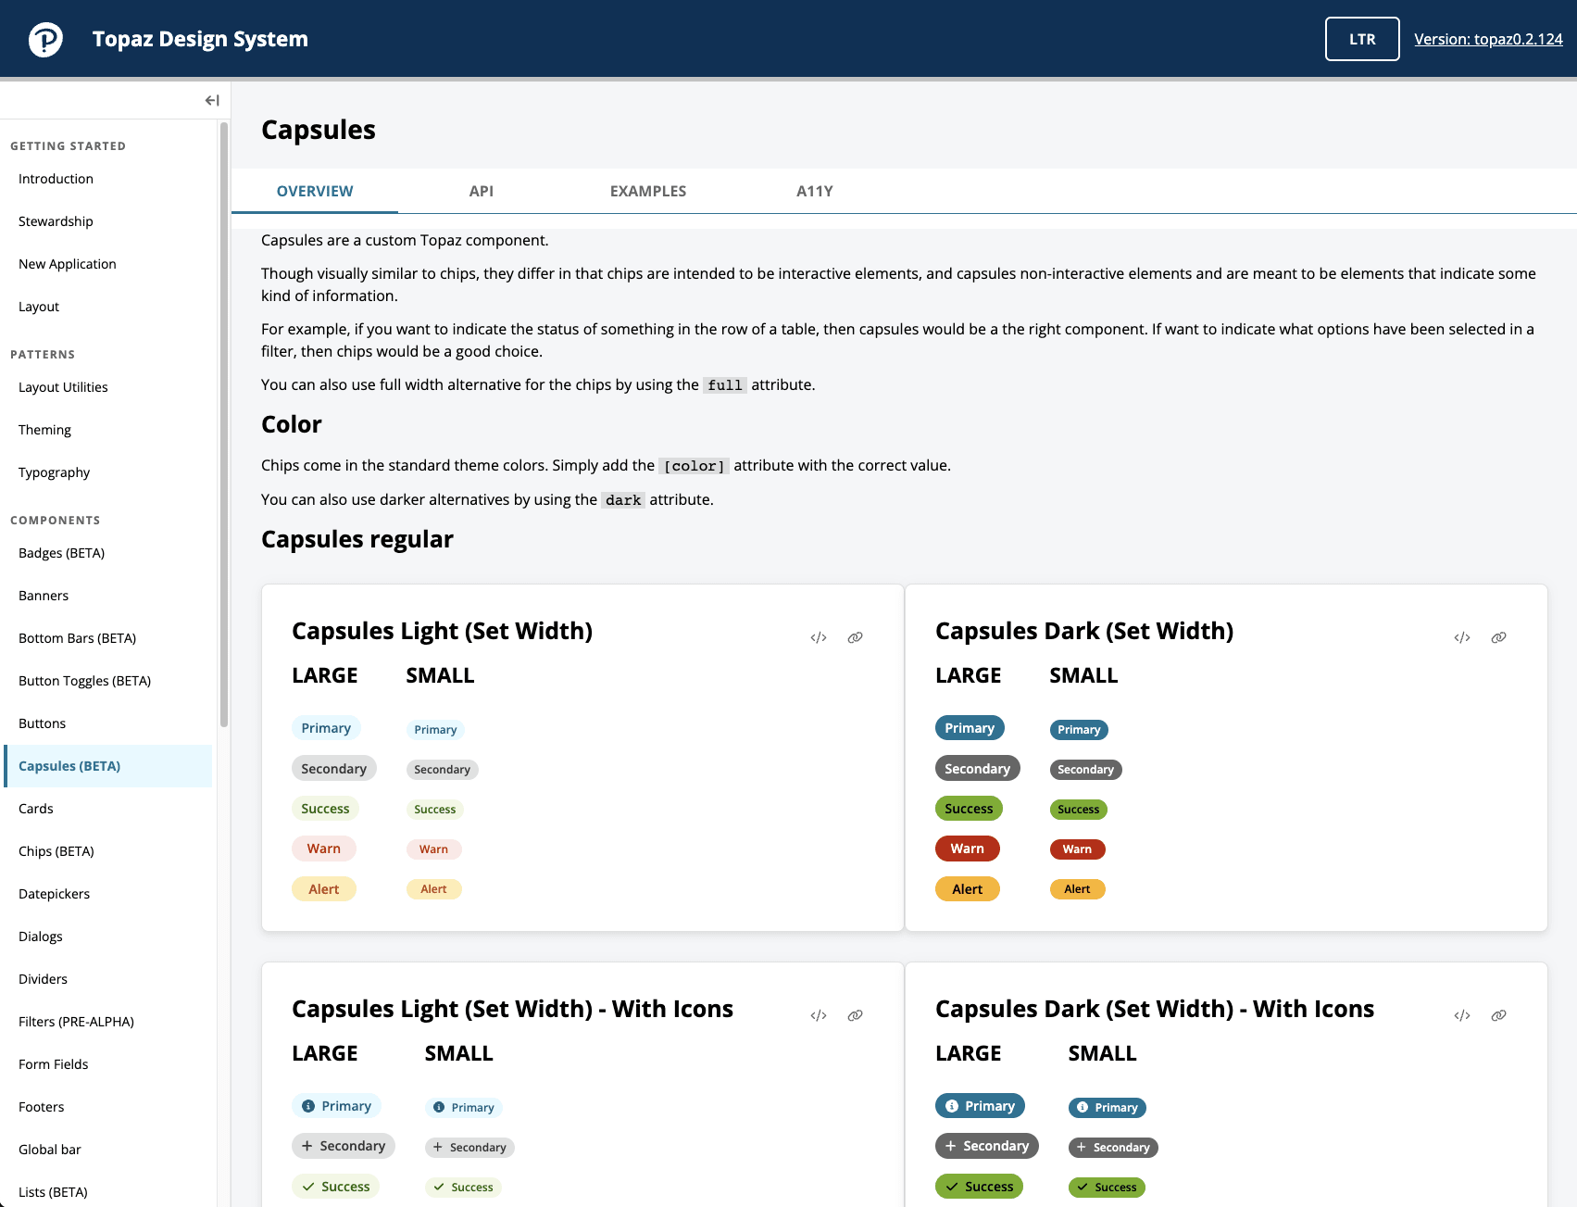
Task: Open Dialogs page
Action: tap(108, 937)
